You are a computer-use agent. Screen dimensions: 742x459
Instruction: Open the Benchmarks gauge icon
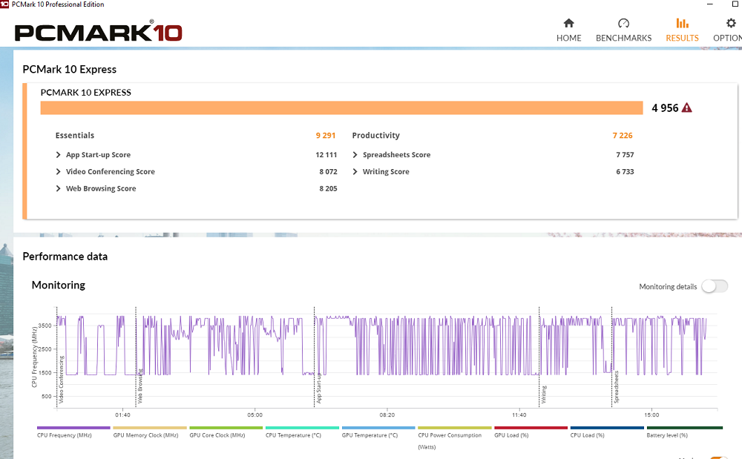pos(623,23)
